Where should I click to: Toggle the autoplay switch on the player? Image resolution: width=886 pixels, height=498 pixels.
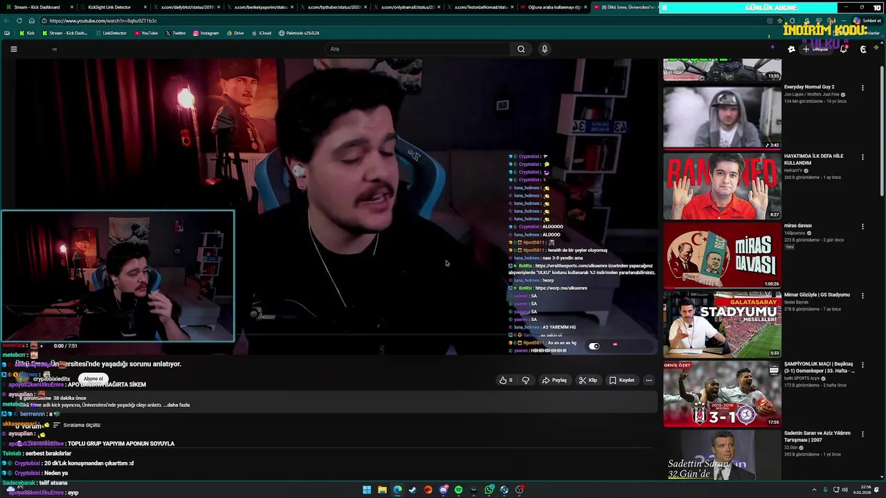594,346
